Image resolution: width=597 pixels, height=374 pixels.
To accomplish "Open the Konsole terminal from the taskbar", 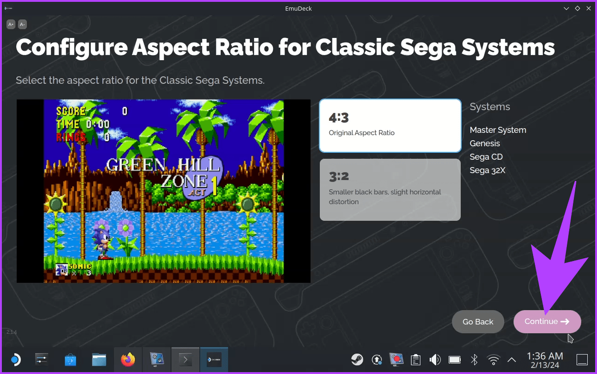I will tap(185, 359).
